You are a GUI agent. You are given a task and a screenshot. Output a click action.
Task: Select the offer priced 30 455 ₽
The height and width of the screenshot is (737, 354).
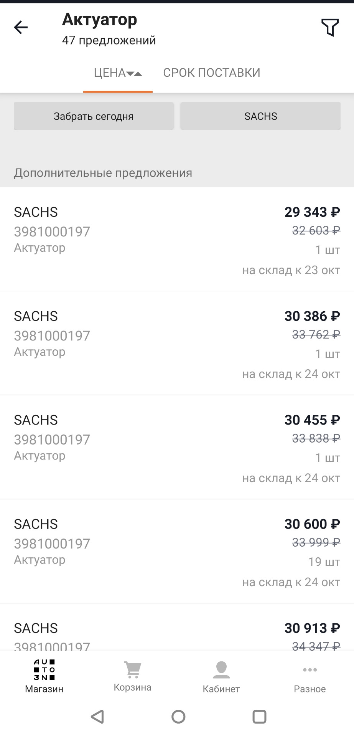point(177,448)
